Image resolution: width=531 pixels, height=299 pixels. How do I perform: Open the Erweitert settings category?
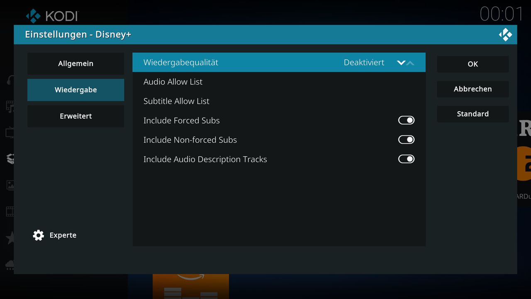[76, 116]
